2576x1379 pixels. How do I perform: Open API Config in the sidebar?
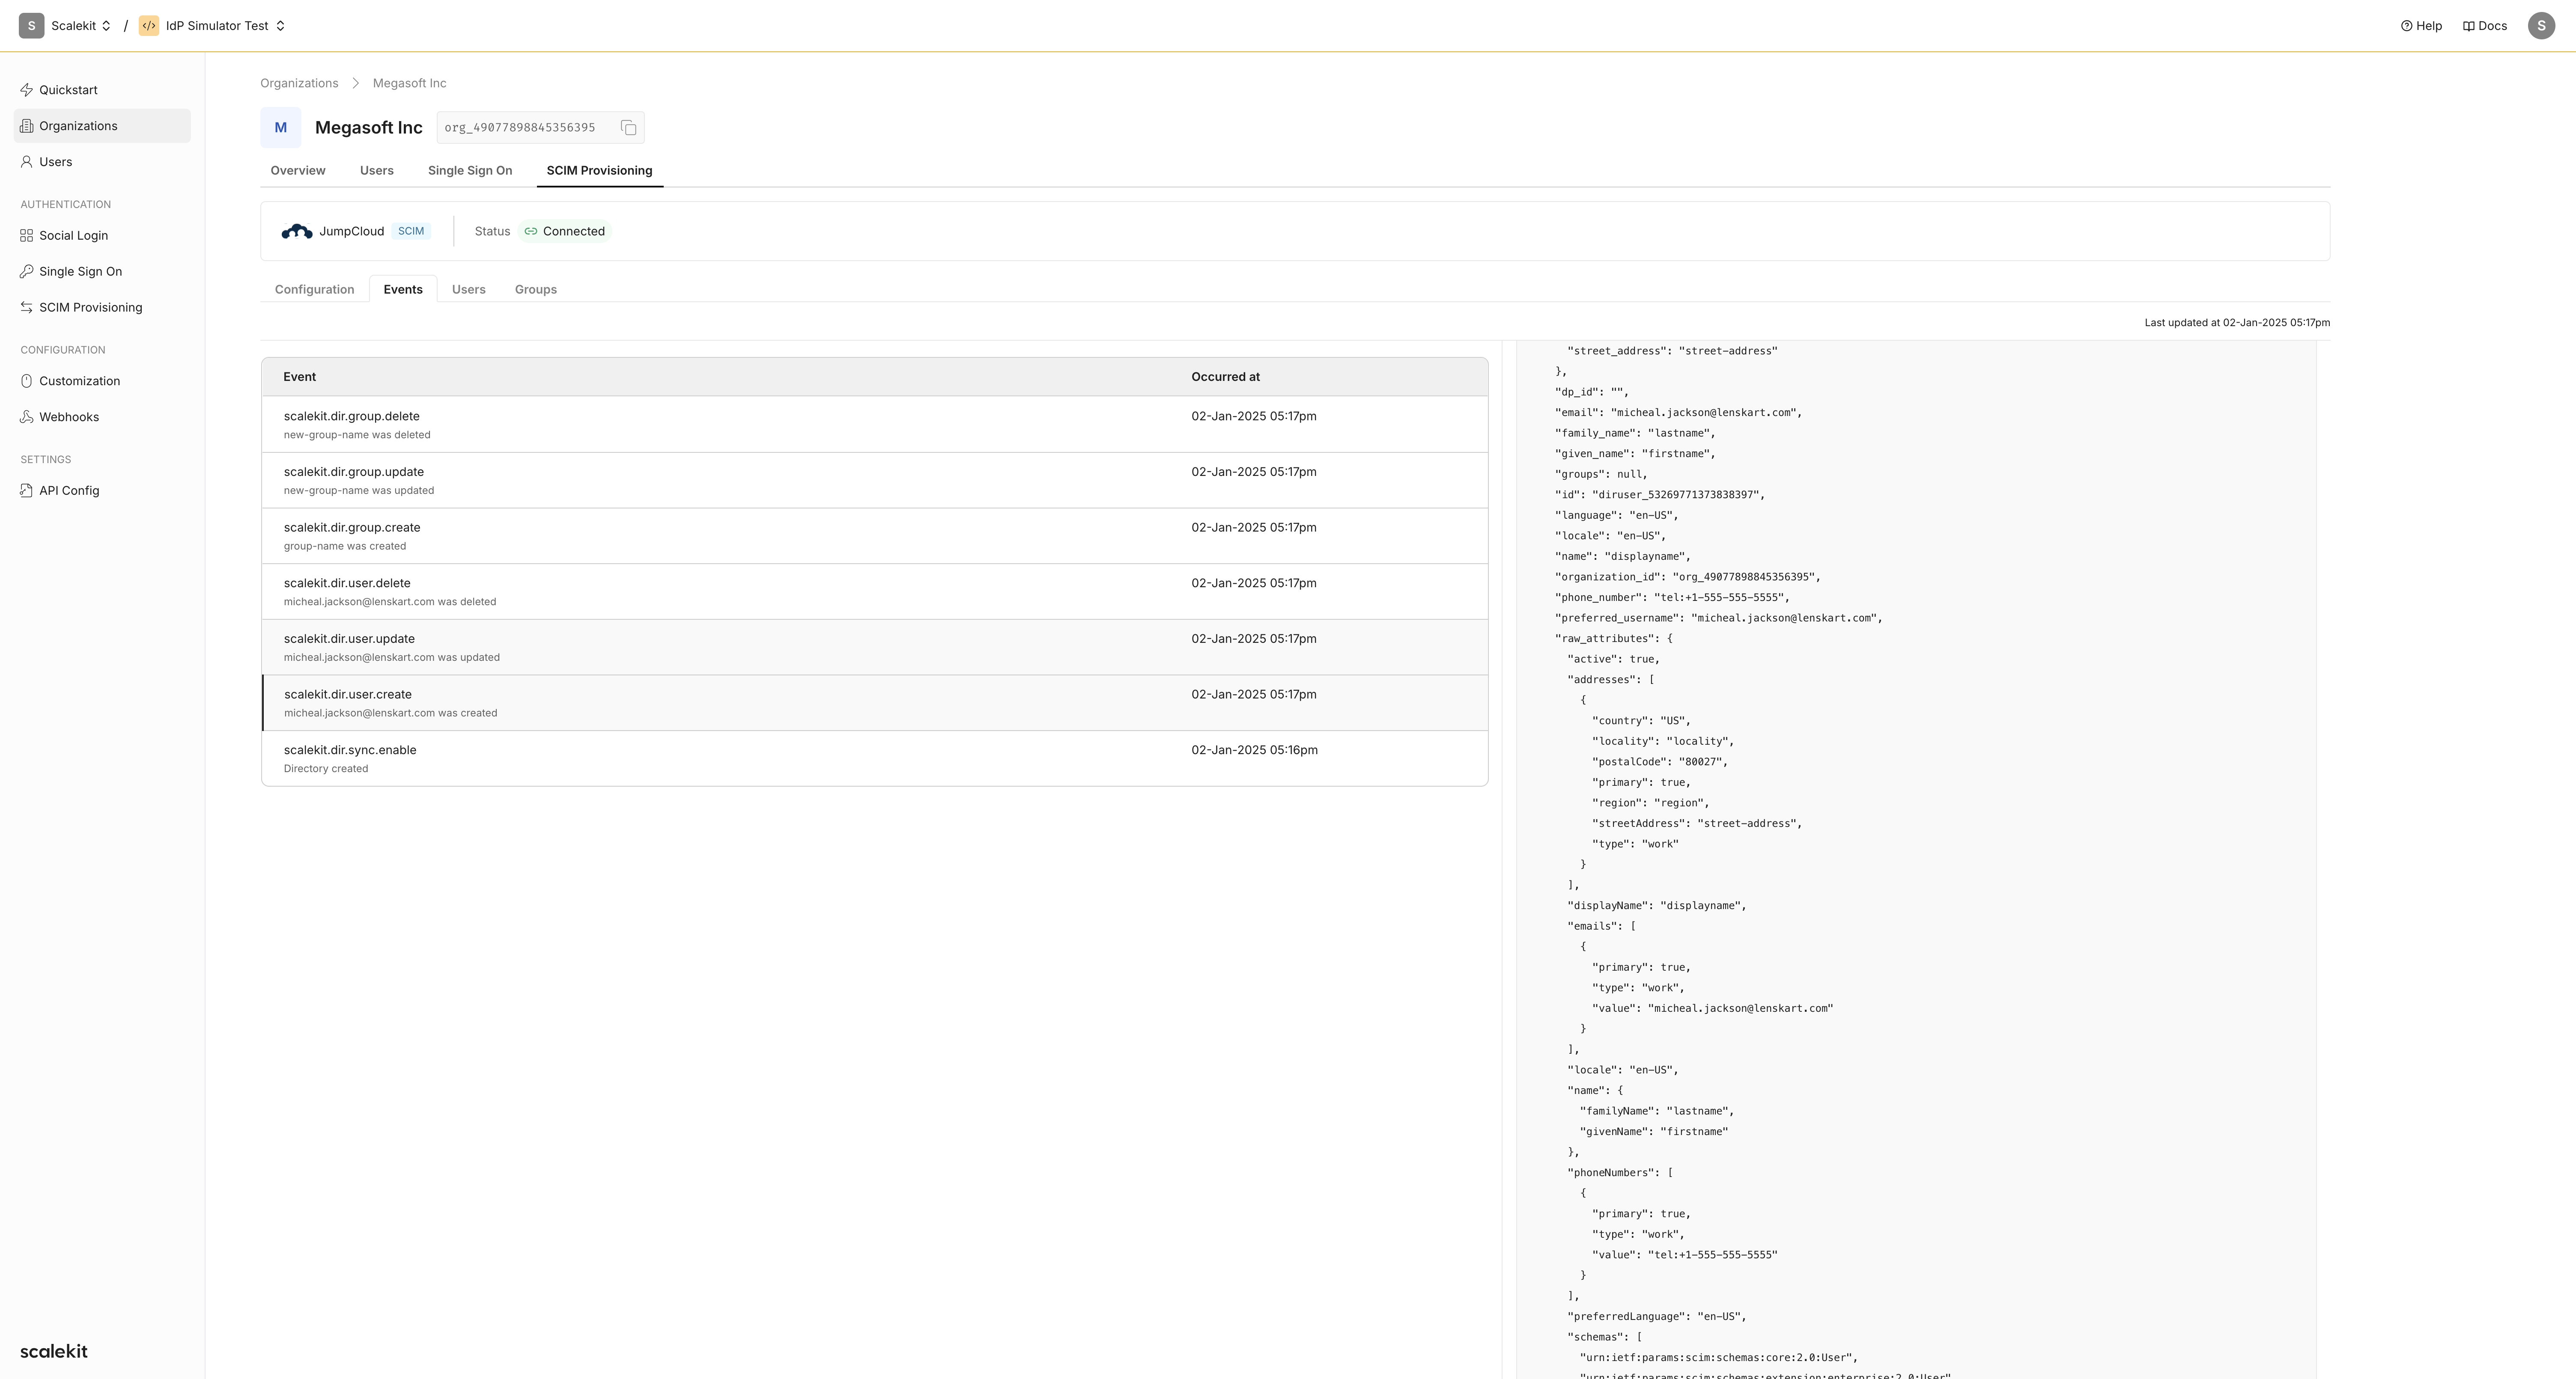(102, 490)
